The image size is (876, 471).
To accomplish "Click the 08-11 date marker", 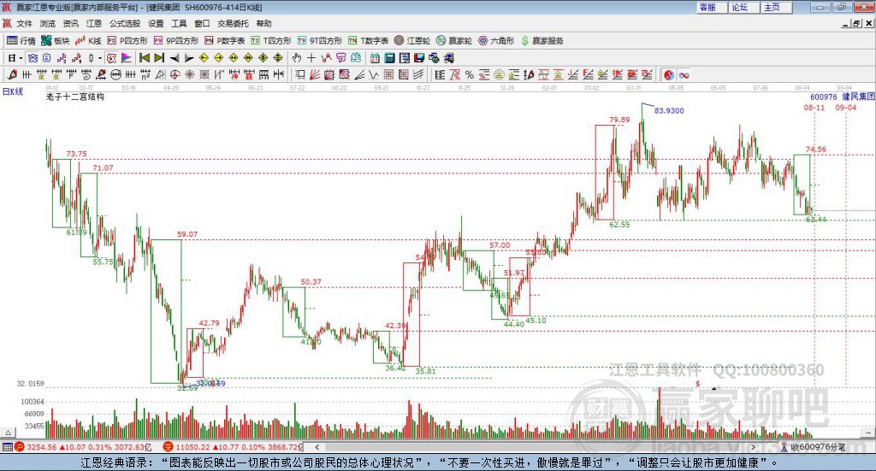I will coord(814,107).
